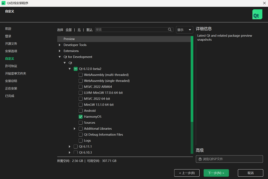
Task: Go to the 欢迎 step
Action: [x=8, y=29]
